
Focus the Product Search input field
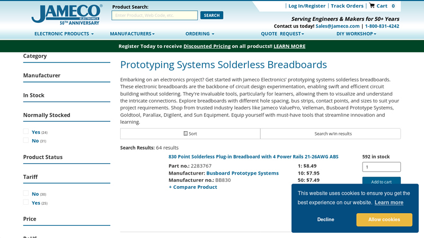[154, 15]
